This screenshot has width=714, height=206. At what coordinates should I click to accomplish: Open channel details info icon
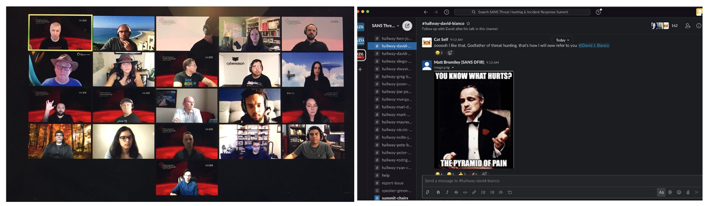(698, 26)
